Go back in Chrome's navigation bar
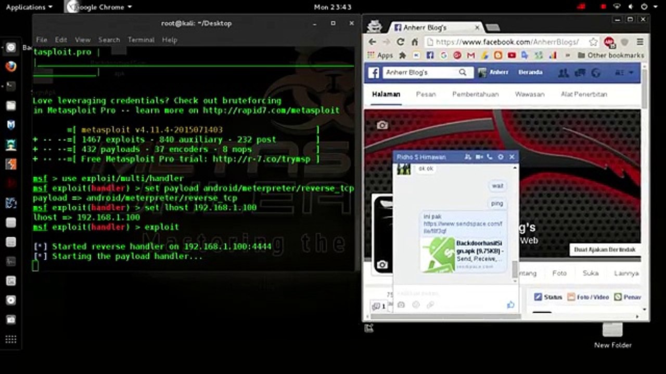 point(372,42)
